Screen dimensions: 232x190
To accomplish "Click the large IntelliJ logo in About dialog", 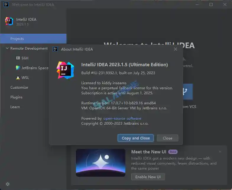I will 65,70.
